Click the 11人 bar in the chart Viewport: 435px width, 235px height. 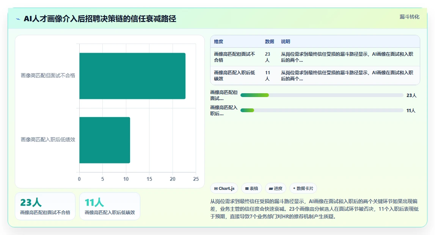pyautogui.click(x=105, y=140)
